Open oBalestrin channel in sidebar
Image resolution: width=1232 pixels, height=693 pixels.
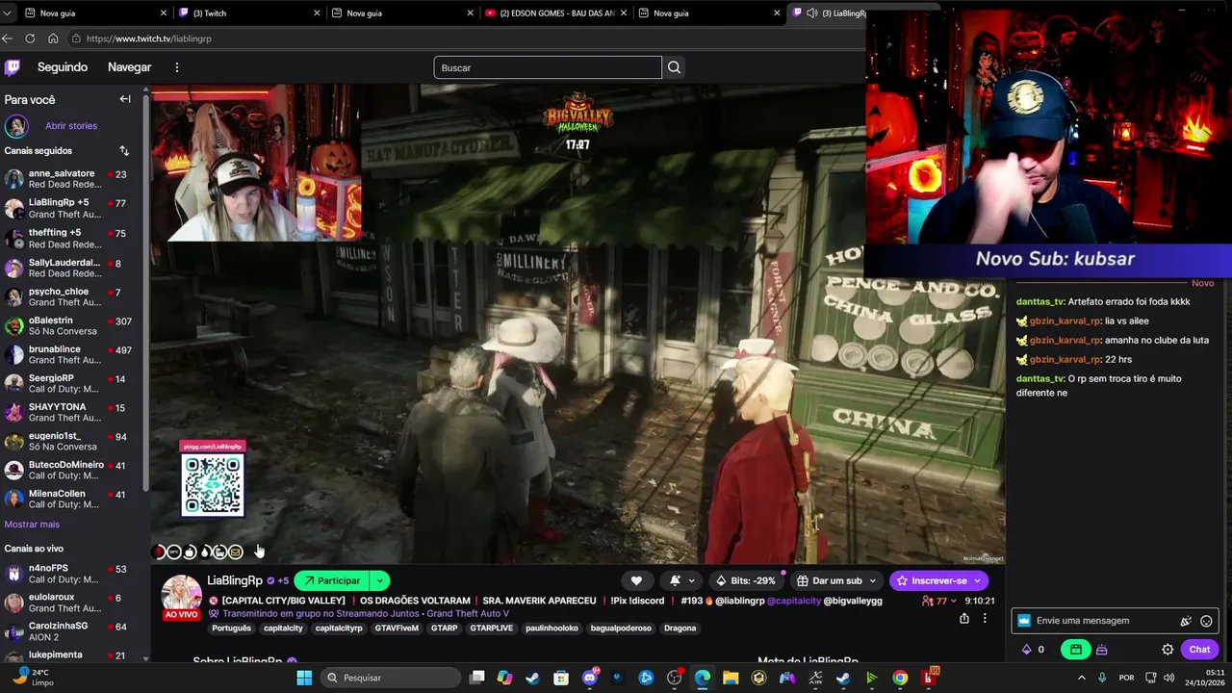coord(71,325)
